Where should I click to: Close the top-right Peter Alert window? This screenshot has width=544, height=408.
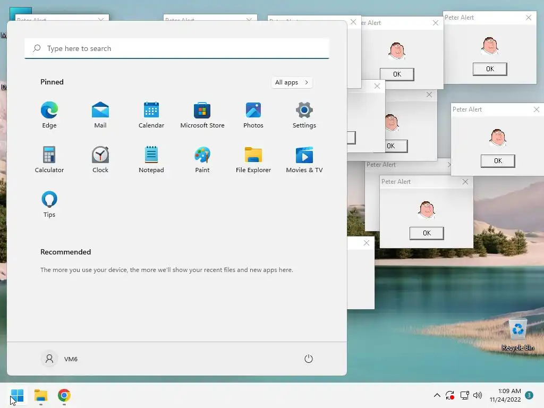pos(529,18)
